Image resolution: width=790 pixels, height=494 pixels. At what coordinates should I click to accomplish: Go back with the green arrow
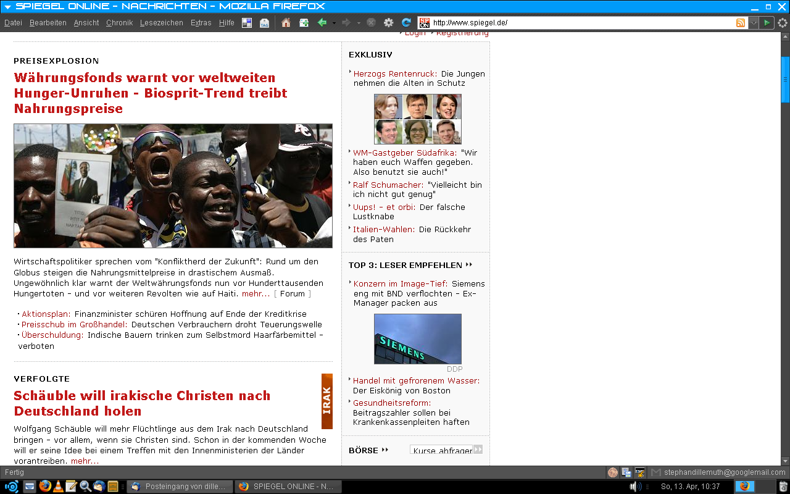tap(322, 23)
